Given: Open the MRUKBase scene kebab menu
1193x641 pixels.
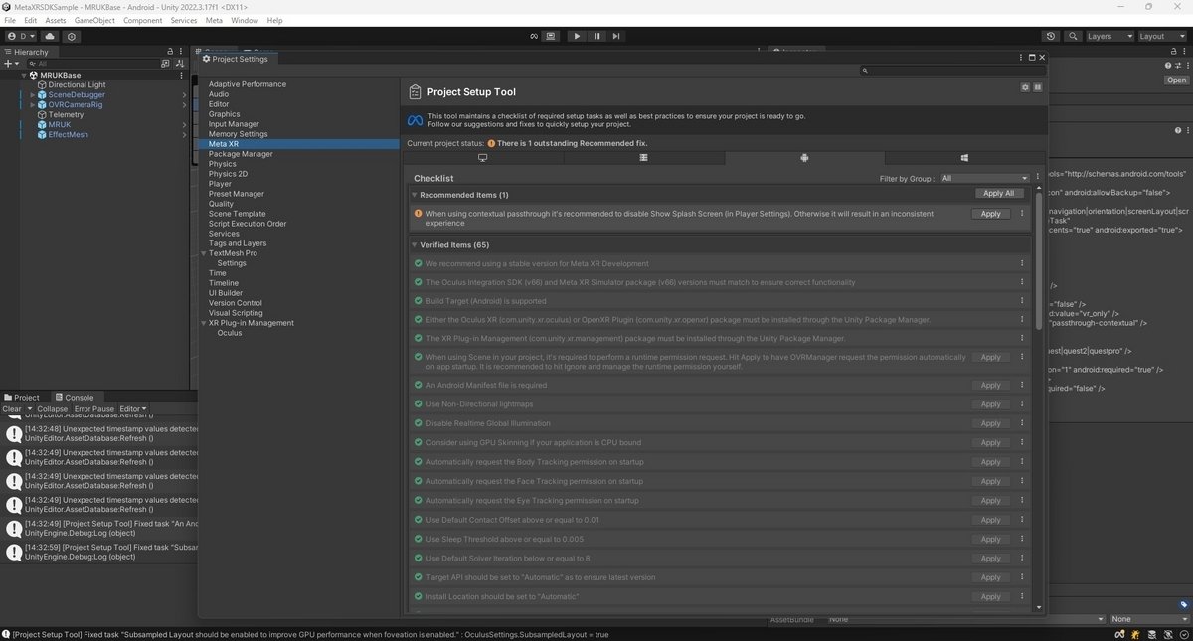Looking at the screenshot, I should (181, 75).
